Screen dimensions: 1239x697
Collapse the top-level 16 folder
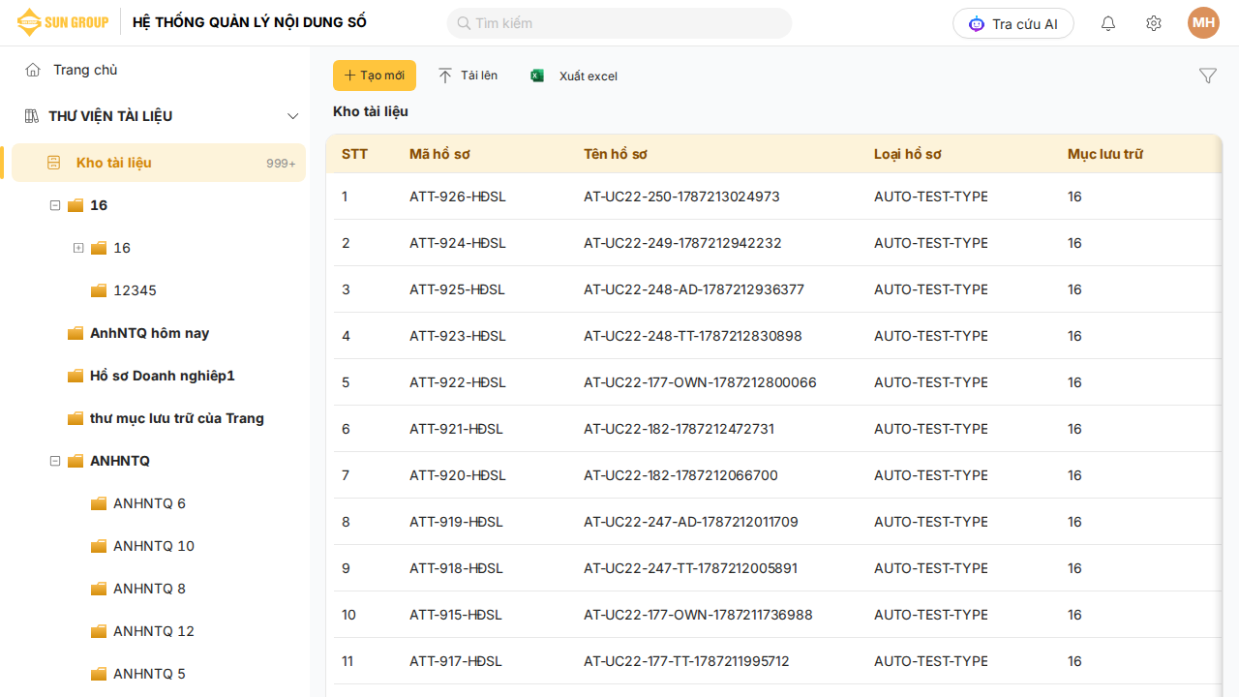point(55,205)
